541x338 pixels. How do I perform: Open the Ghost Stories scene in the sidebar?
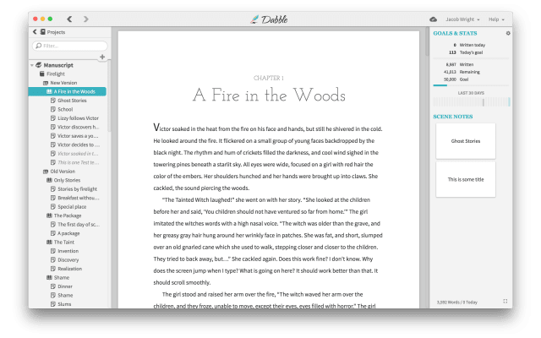pyautogui.click(x=72, y=101)
